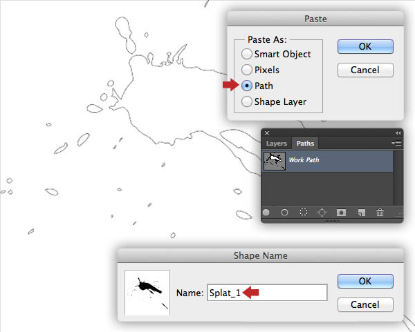Make work path from selection
The image size is (415, 332).
(322, 213)
